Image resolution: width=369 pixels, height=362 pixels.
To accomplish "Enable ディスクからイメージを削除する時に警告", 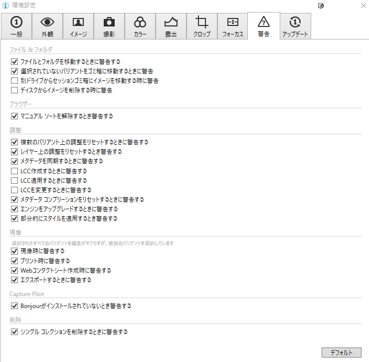I will [14, 90].
